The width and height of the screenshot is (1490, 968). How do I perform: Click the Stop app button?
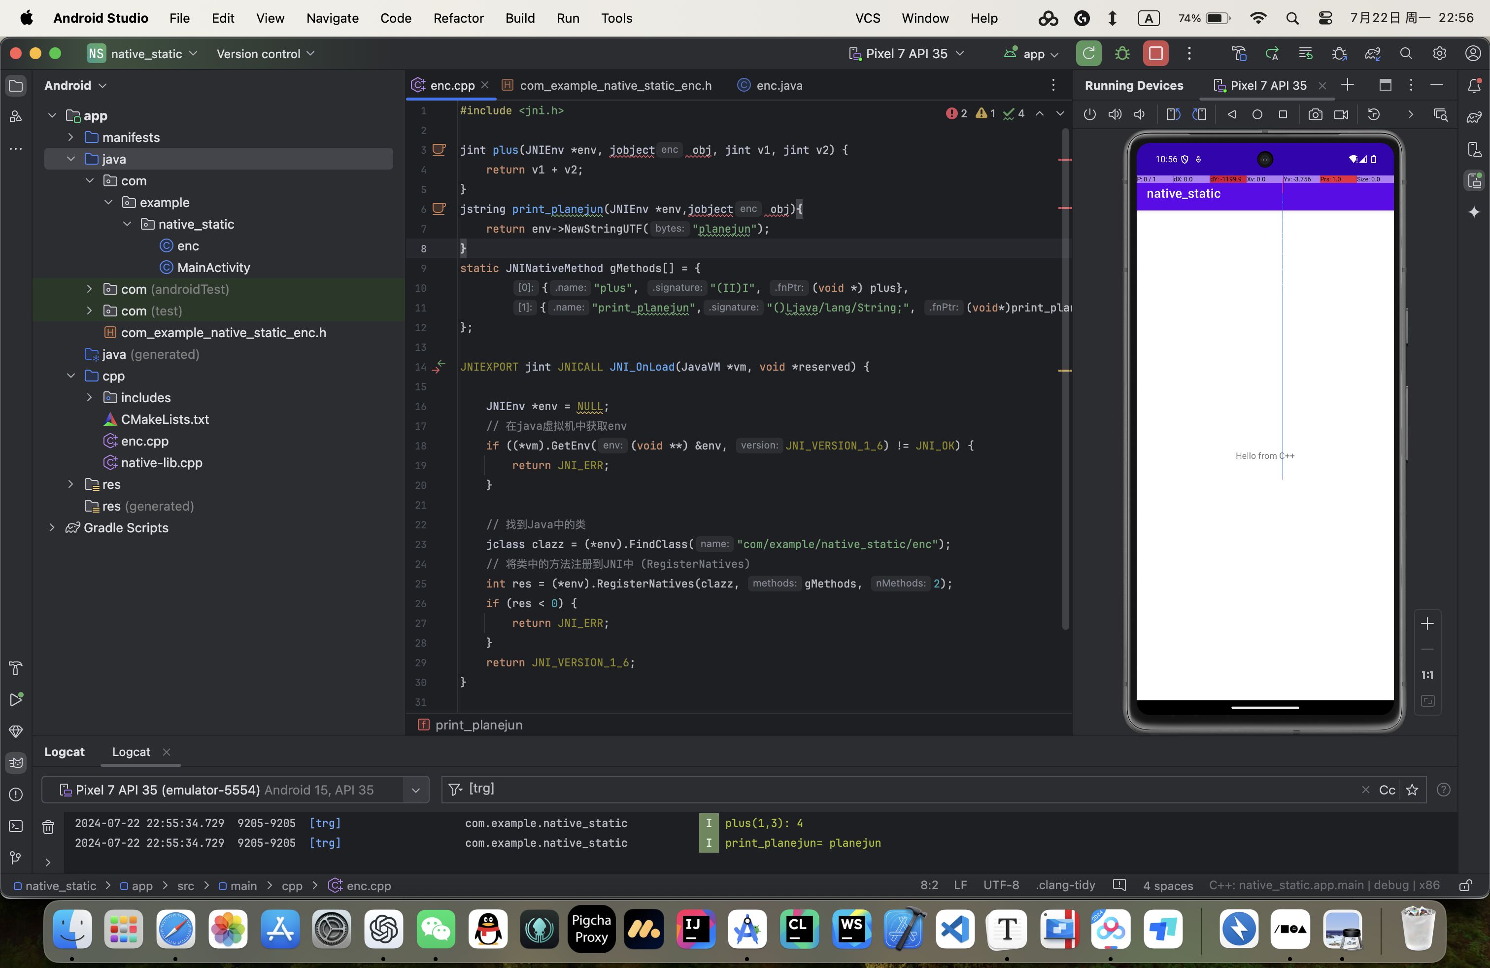click(1155, 54)
